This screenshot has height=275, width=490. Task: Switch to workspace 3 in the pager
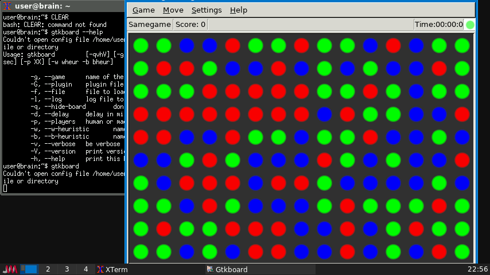pos(67,269)
